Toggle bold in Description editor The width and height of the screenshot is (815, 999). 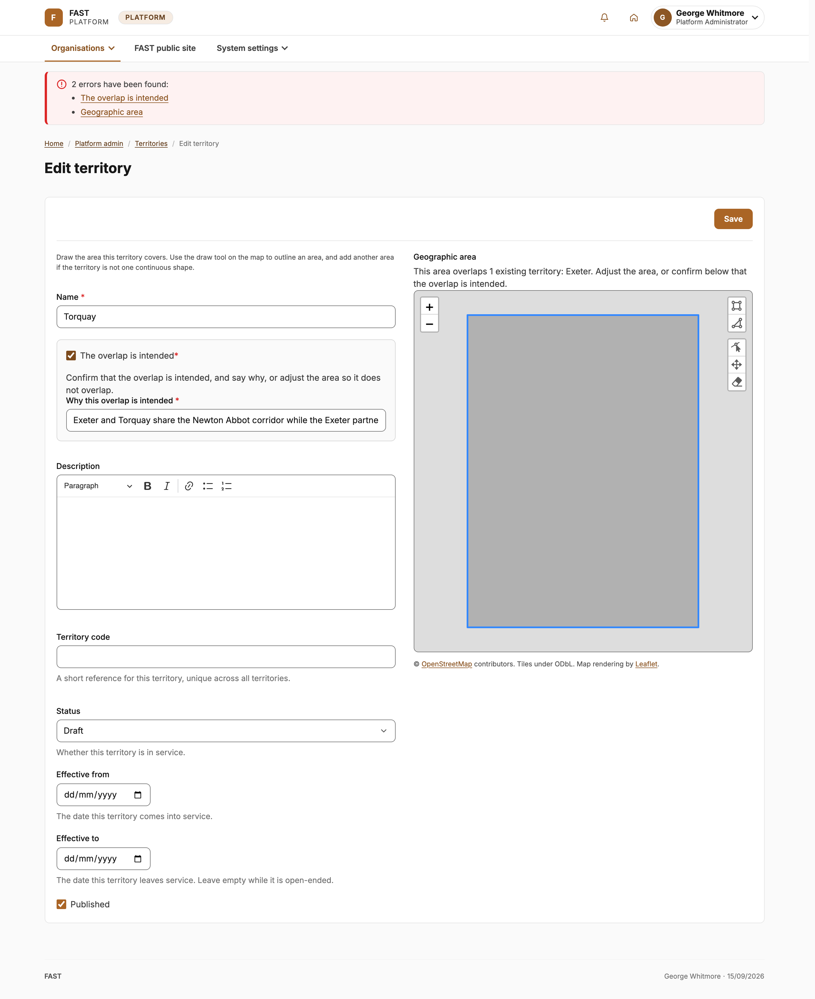[x=147, y=486]
